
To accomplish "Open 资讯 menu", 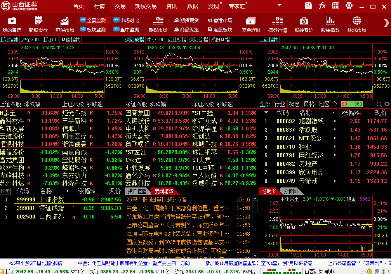I will (x=172, y=6).
